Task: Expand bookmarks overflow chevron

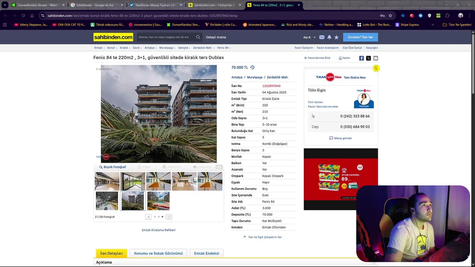Action: tap(433, 25)
